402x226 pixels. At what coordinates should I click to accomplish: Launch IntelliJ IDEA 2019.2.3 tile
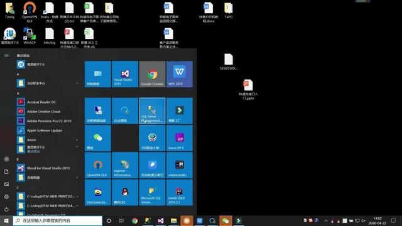(x=180, y=193)
